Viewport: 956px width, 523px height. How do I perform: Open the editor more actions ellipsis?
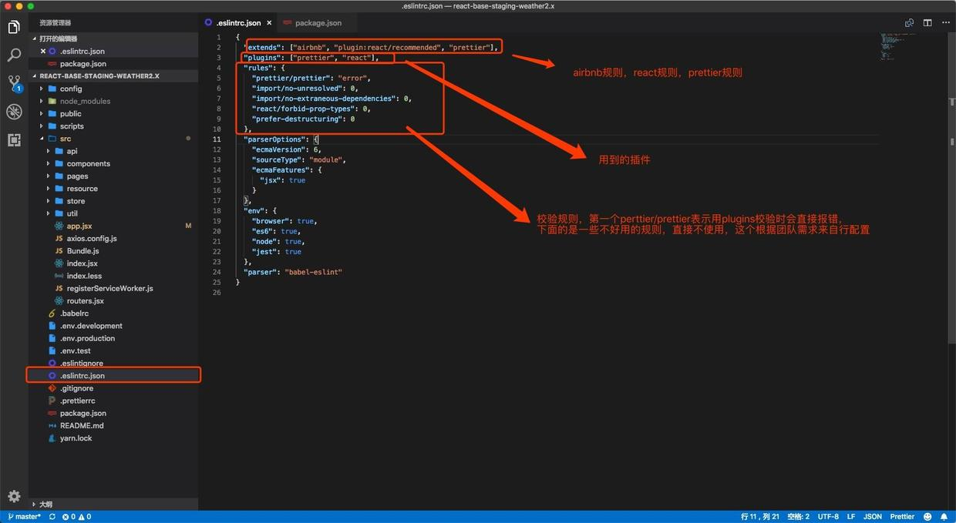click(945, 23)
